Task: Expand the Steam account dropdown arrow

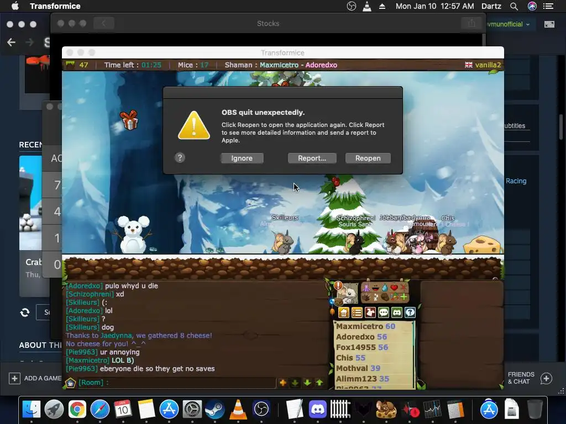Action: pos(528,24)
